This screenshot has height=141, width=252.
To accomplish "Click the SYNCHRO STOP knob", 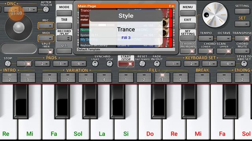I will point(109,63).
